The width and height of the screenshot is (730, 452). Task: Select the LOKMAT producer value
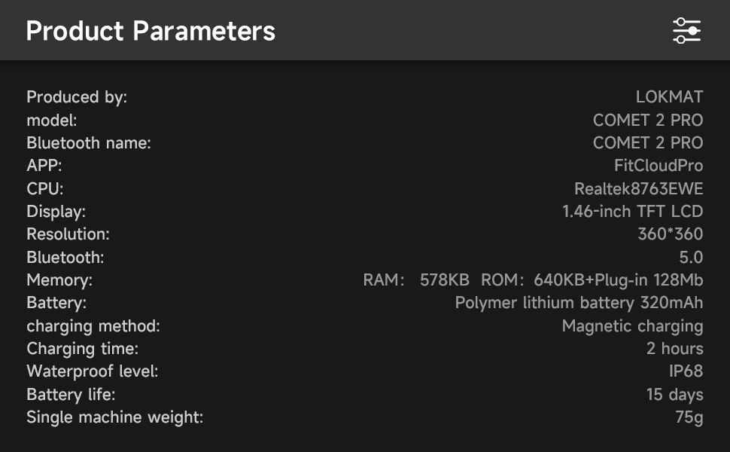coord(670,97)
